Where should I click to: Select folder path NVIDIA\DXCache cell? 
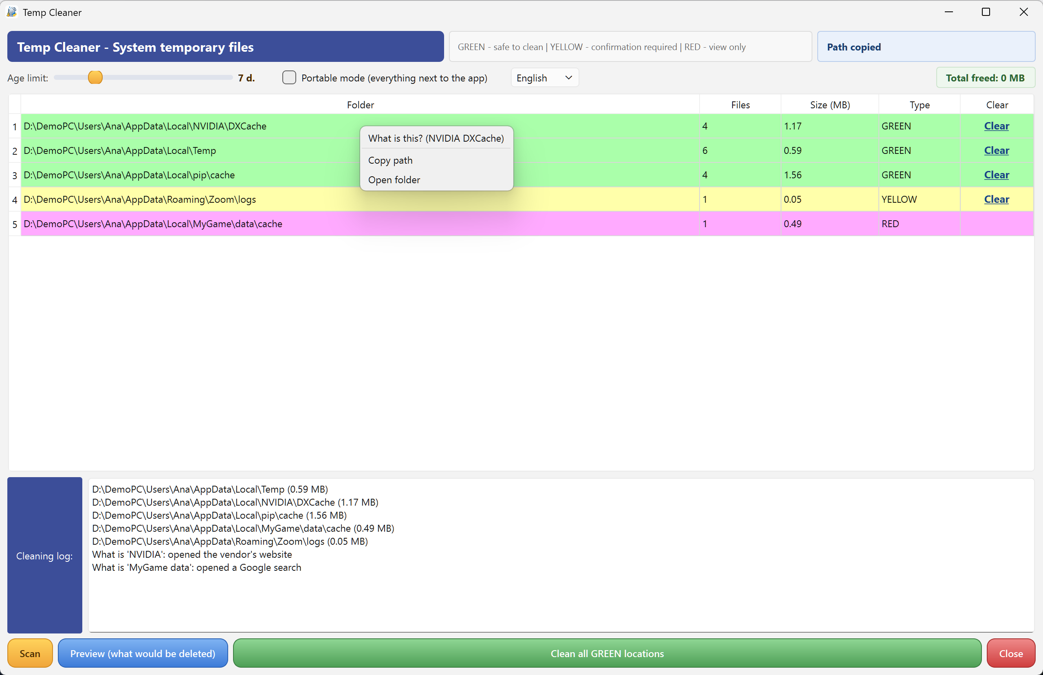point(360,126)
